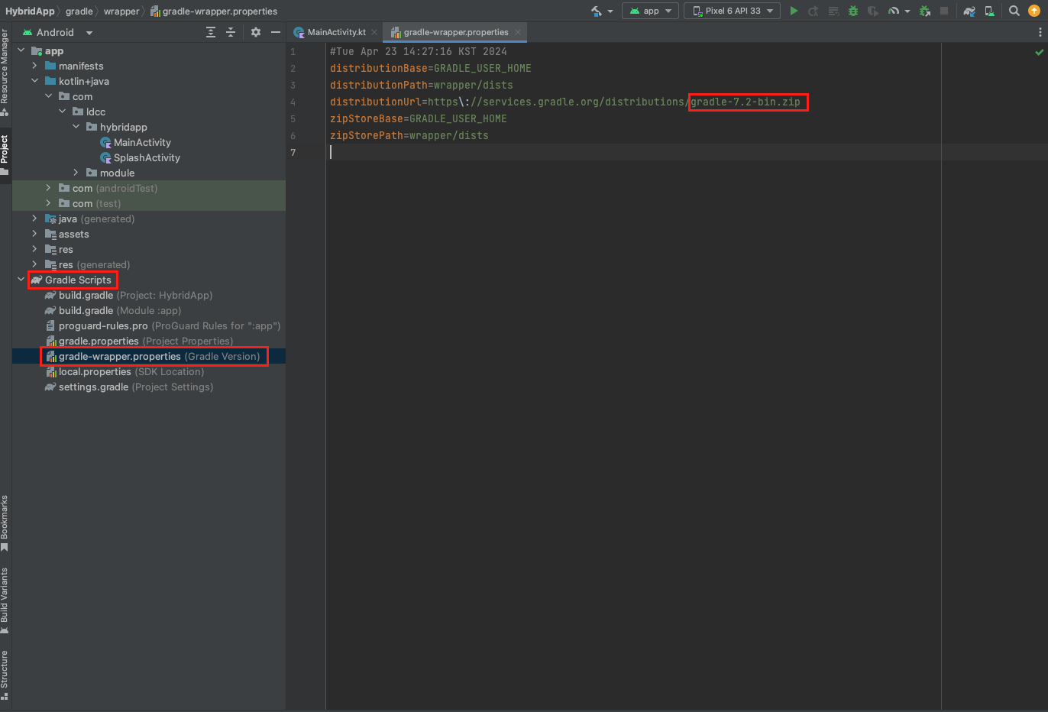Close the gradle-wrapper.properties tab
The height and width of the screenshot is (712, 1048).
coord(518,32)
